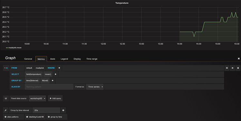Select the default retention policy segment

click(x=29, y=68)
